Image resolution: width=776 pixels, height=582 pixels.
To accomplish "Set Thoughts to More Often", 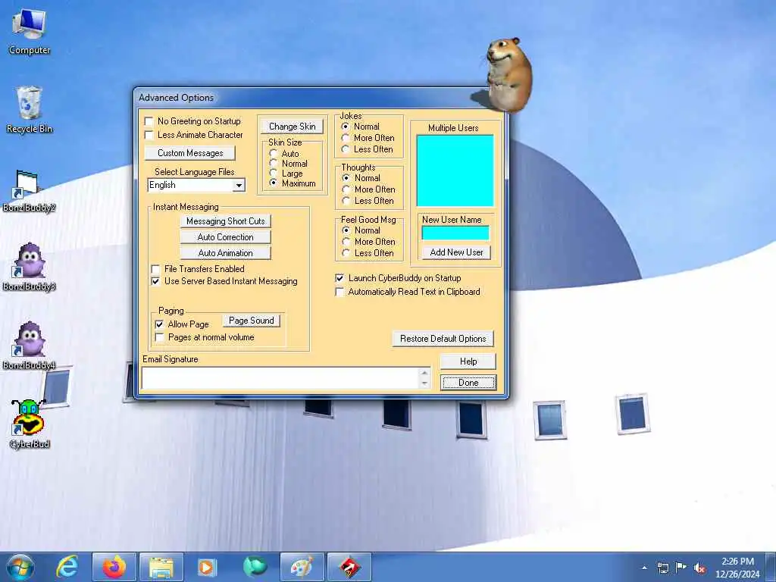I will (x=346, y=189).
